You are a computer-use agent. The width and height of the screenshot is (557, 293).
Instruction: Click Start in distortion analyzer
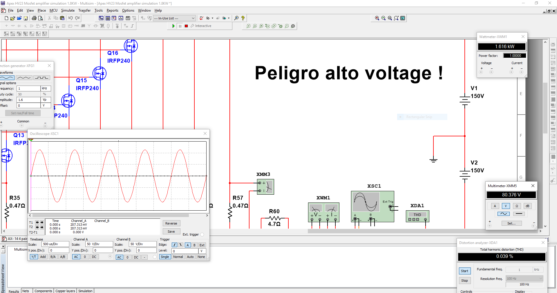(464, 271)
